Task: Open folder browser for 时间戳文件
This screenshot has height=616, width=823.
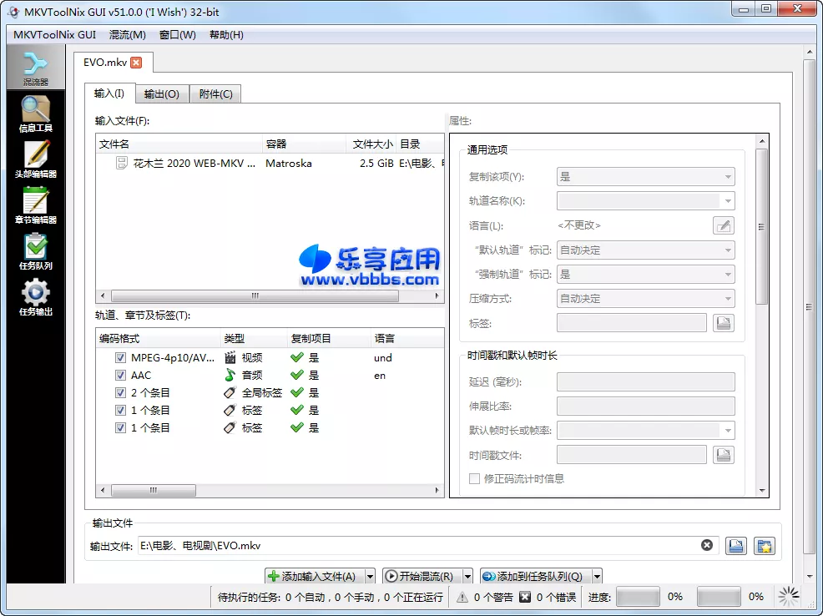Action: [x=725, y=455]
